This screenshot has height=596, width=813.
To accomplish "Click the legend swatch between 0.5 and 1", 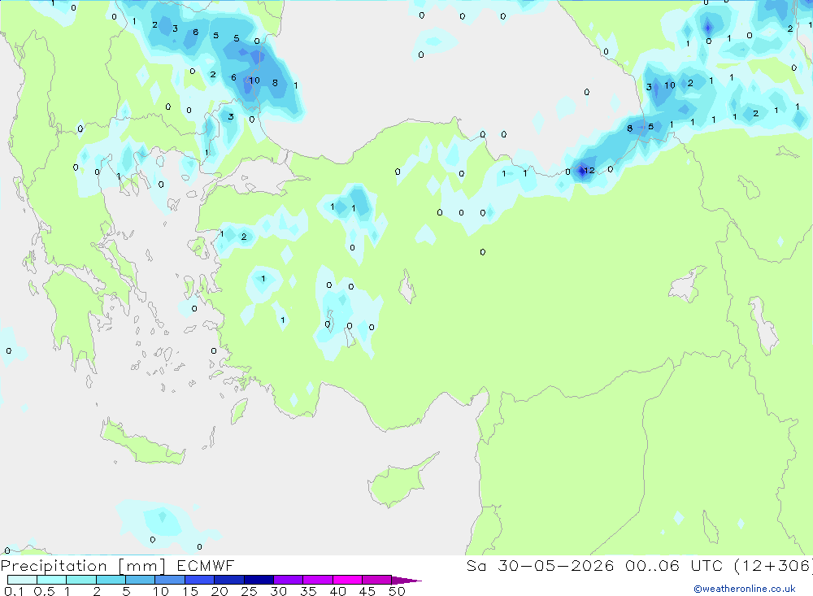I will pos(51,580).
